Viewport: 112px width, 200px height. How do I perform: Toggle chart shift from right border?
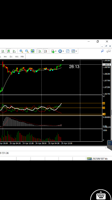tap(46, 51)
